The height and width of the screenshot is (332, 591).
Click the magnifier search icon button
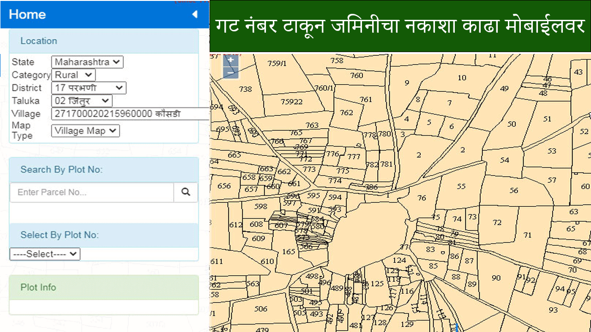tap(186, 192)
